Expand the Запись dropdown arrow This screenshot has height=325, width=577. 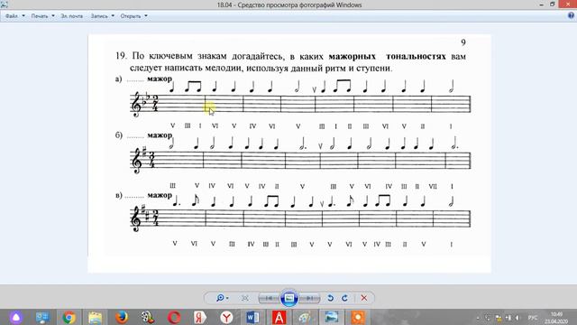(x=113, y=16)
